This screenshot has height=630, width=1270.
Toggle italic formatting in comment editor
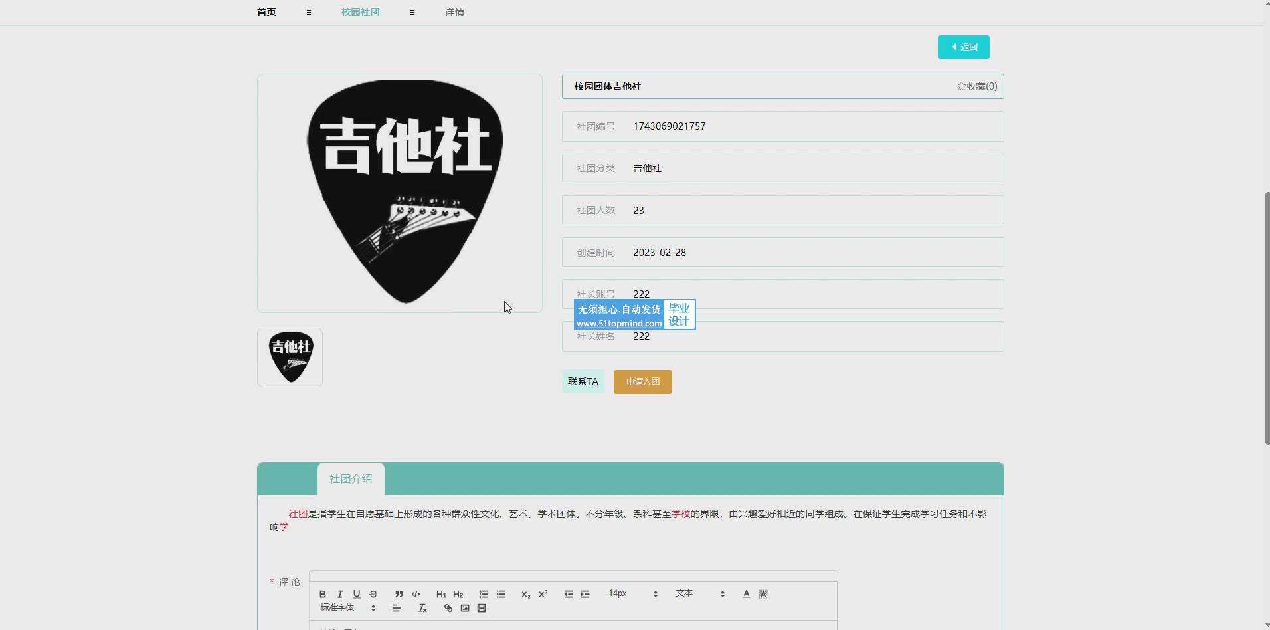tap(339, 594)
